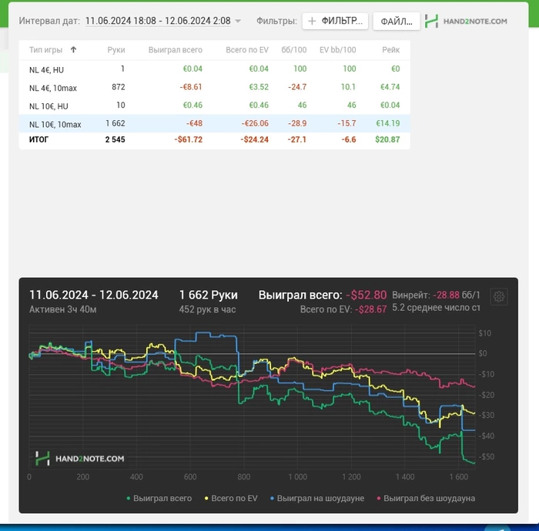Viewport: 539px width, 531px height.
Task: Select the NL 4€, 10max row
Action: (215, 88)
